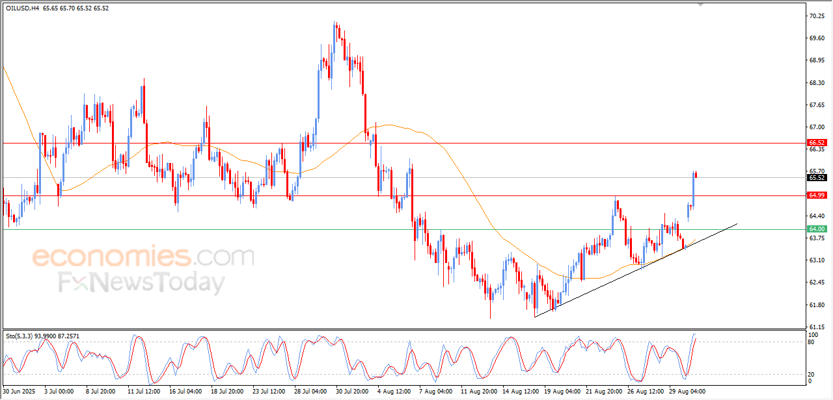833x400 pixels.
Task: Click the current price 65.52 label
Action: click(817, 178)
